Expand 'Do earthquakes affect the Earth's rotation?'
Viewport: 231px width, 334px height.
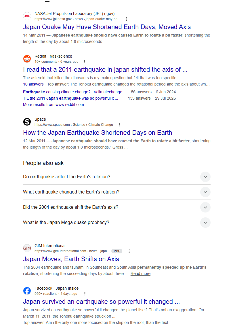tap(117, 177)
